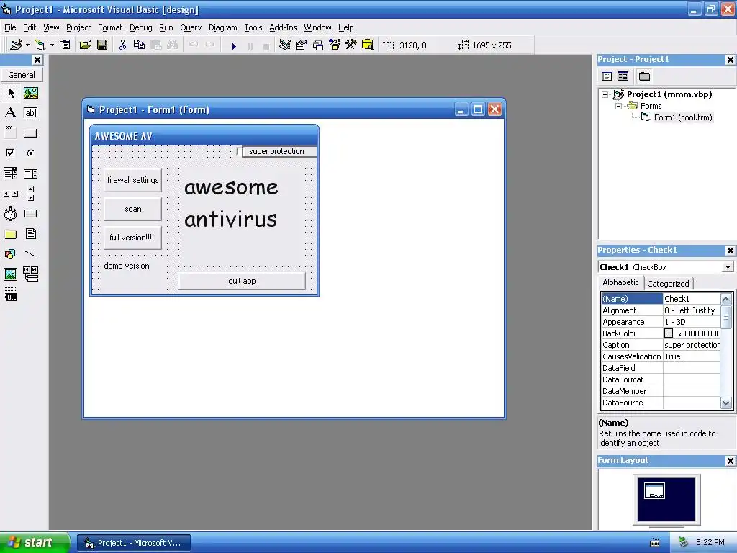
Task: Select the OLE container tool
Action: [10, 295]
